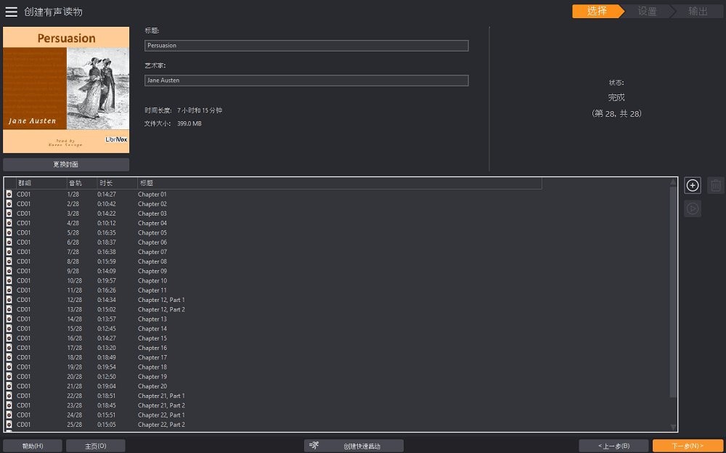Image resolution: width=726 pixels, height=453 pixels.
Task: Click the play preview icon
Action: 693,209
